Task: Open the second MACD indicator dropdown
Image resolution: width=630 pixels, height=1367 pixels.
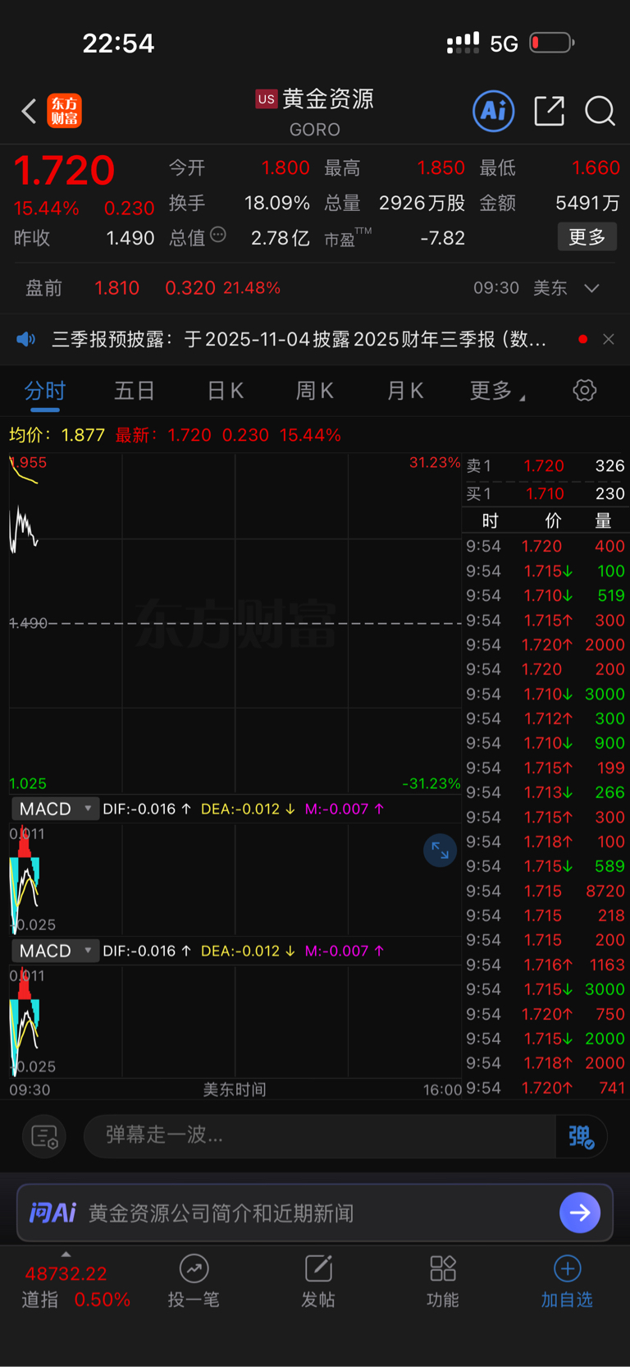Action: [x=55, y=951]
